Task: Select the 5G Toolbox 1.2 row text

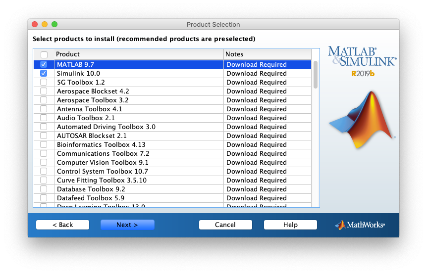Action: (81, 82)
